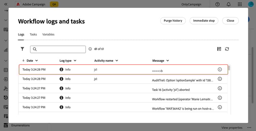
Task: Click the sidebar history clock icon
Action: (6, 97)
